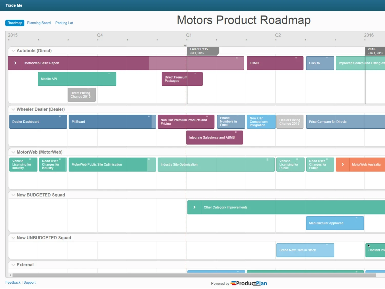
Task: Click the Manufacturer Approved handle icon
Action: click(x=357, y=218)
